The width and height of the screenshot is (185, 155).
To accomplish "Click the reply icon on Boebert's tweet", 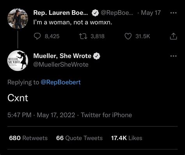I will [37, 36].
